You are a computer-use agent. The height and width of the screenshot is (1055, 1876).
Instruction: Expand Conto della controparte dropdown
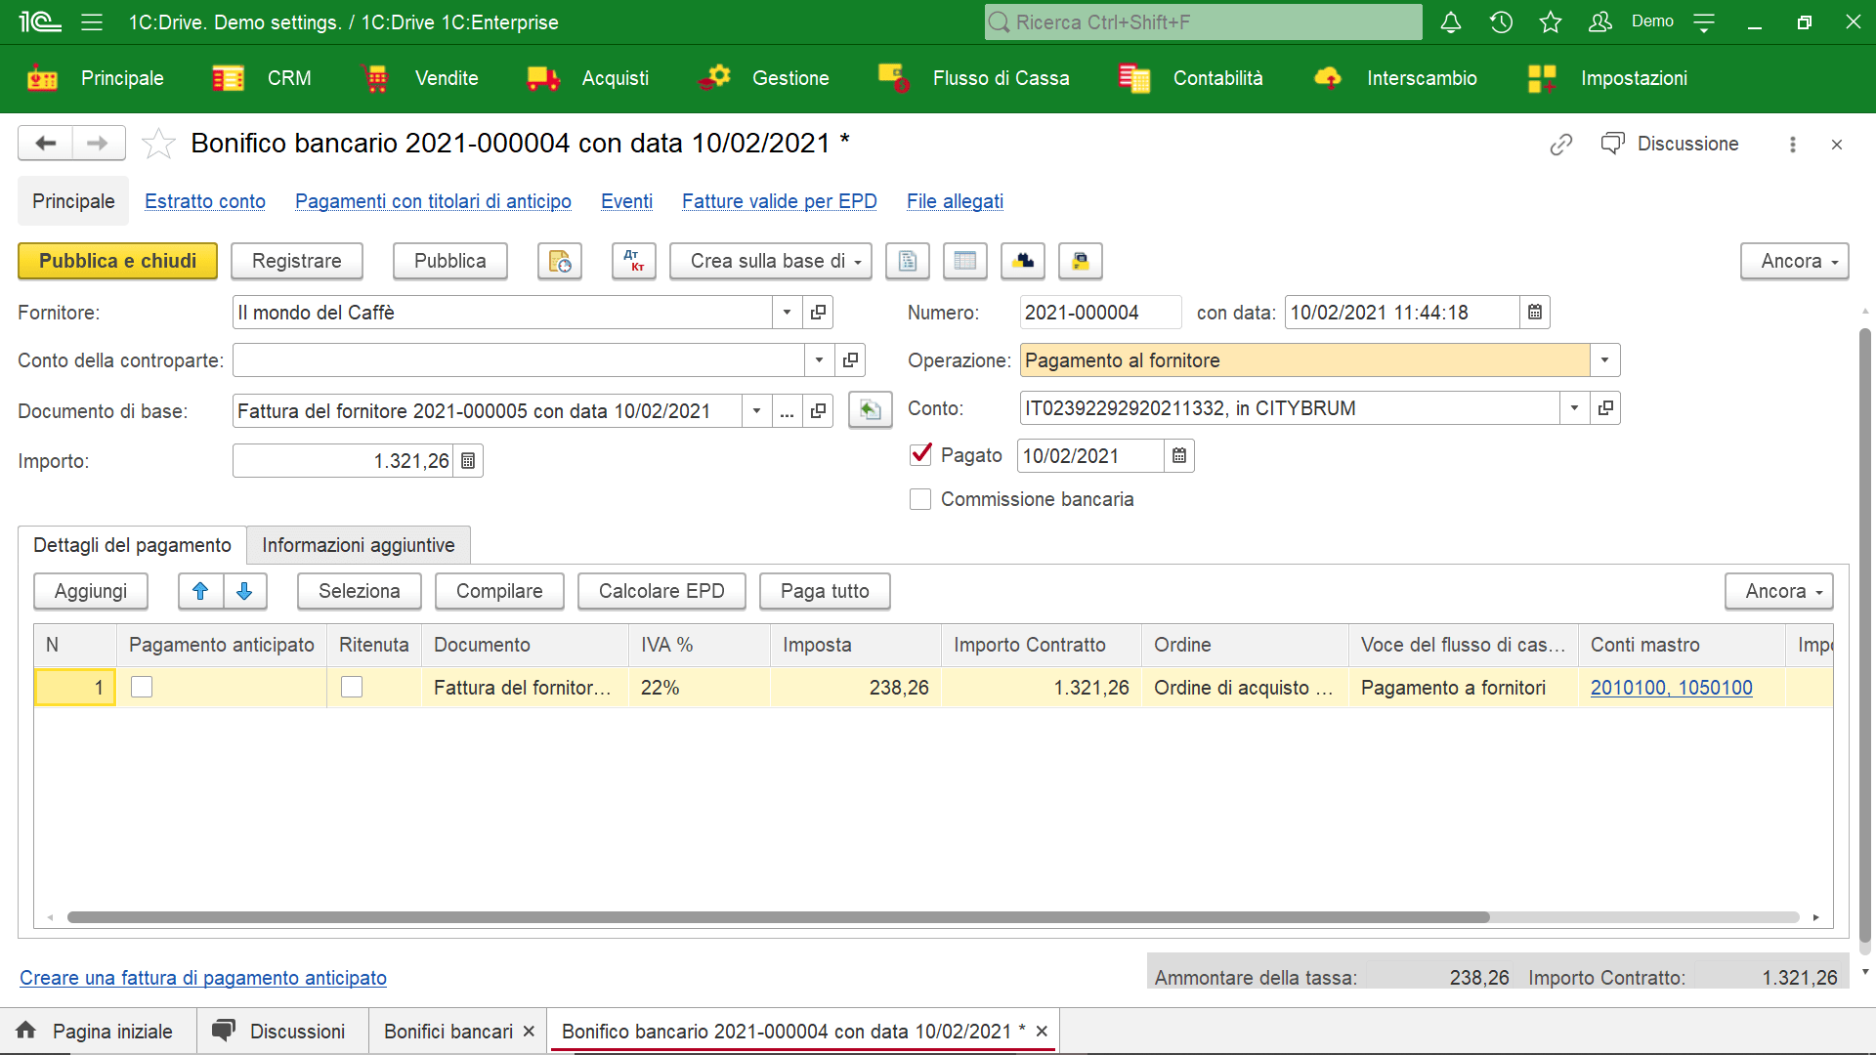tap(819, 360)
